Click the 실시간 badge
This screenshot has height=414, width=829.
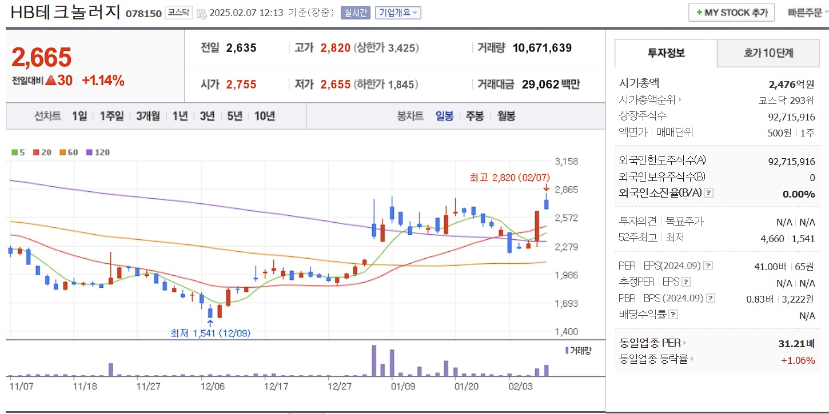356,13
